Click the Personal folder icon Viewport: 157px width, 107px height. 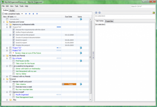click(7, 79)
